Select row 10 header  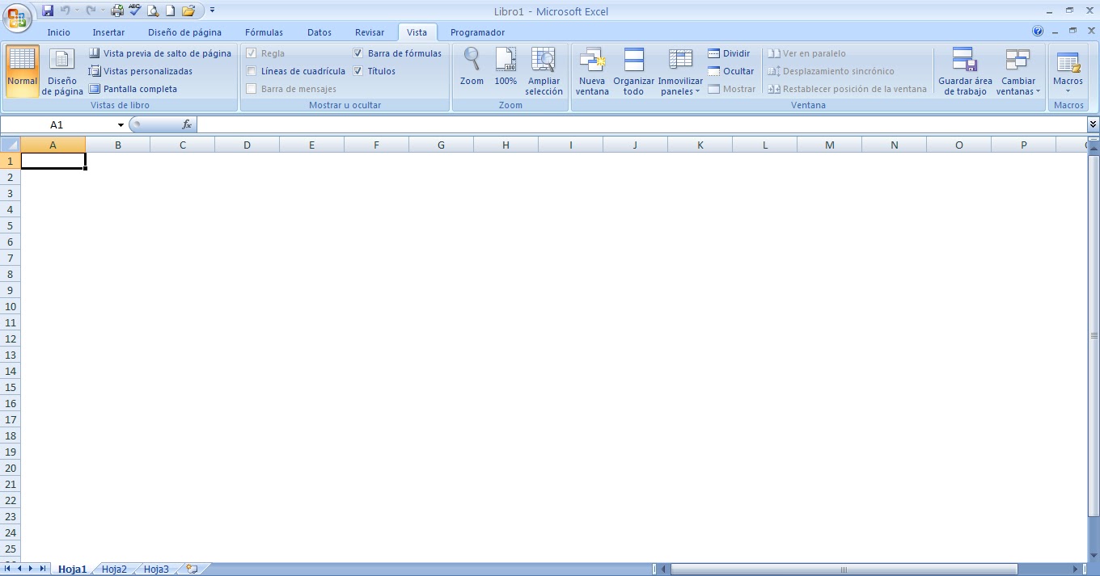(11, 306)
